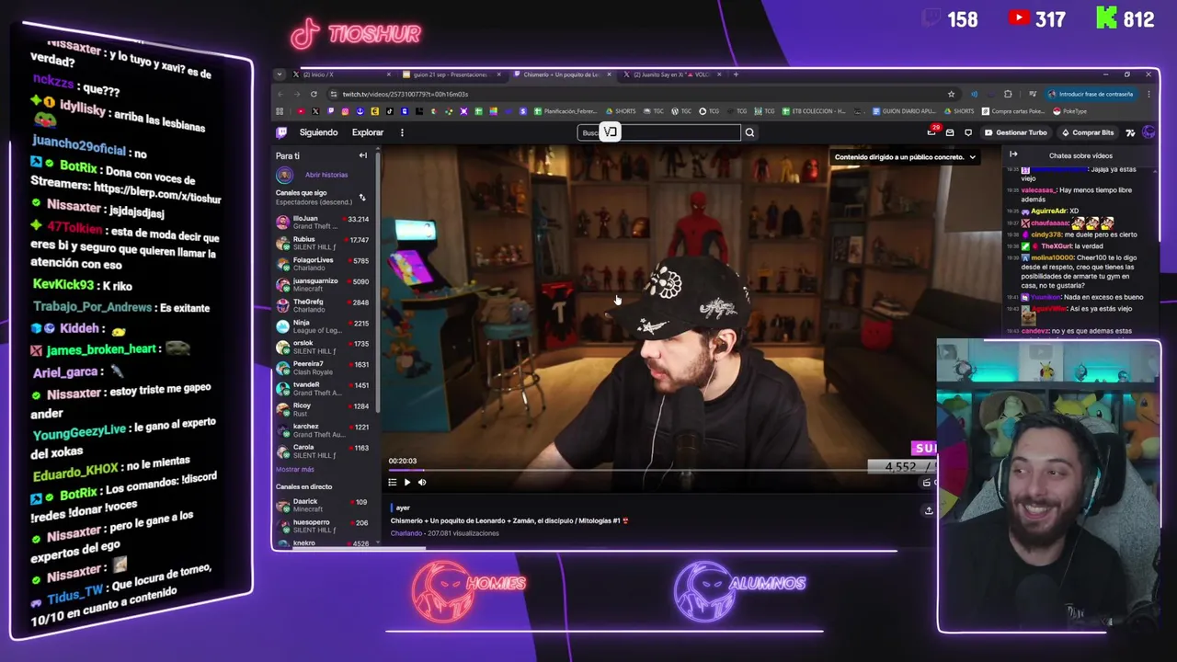
Task: Click the video seek progress bar
Action: tap(660, 470)
